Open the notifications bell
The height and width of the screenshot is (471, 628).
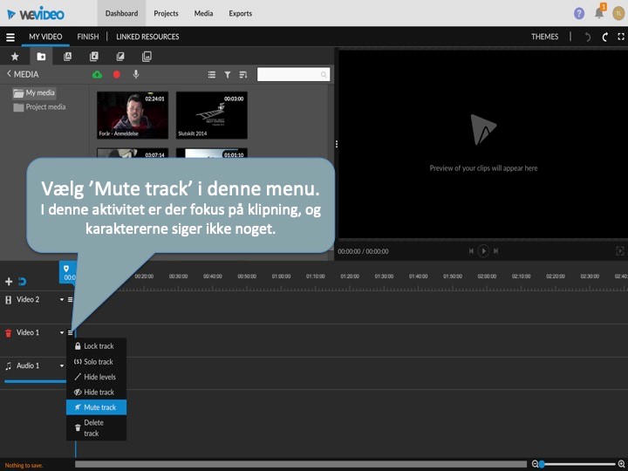(x=599, y=12)
